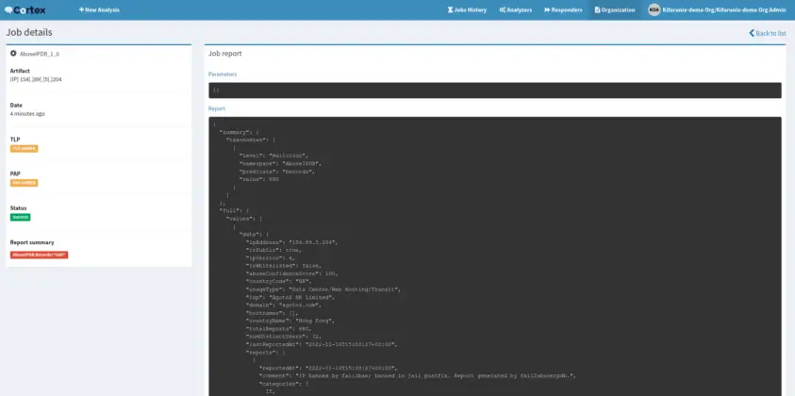Image resolution: width=795 pixels, height=396 pixels.
Task: Open the Jobs History page
Action: (470, 9)
